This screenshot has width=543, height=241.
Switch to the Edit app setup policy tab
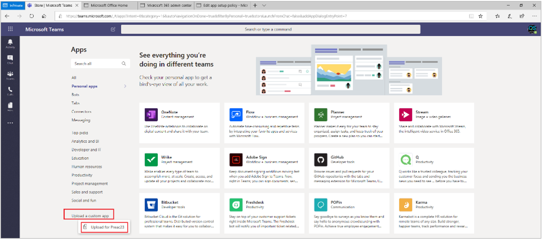pos(222,5)
